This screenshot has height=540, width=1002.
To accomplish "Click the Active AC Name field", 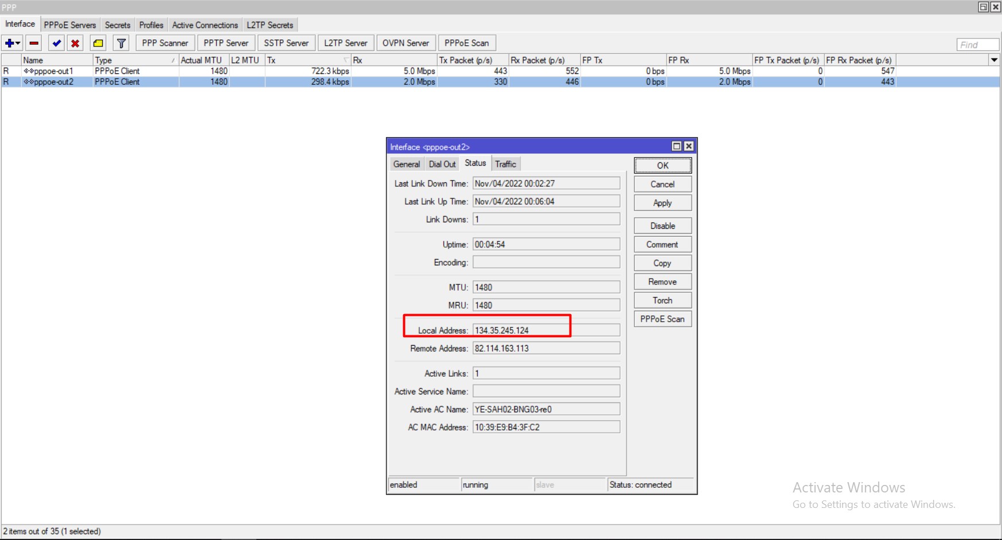I will (x=546, y=409).
